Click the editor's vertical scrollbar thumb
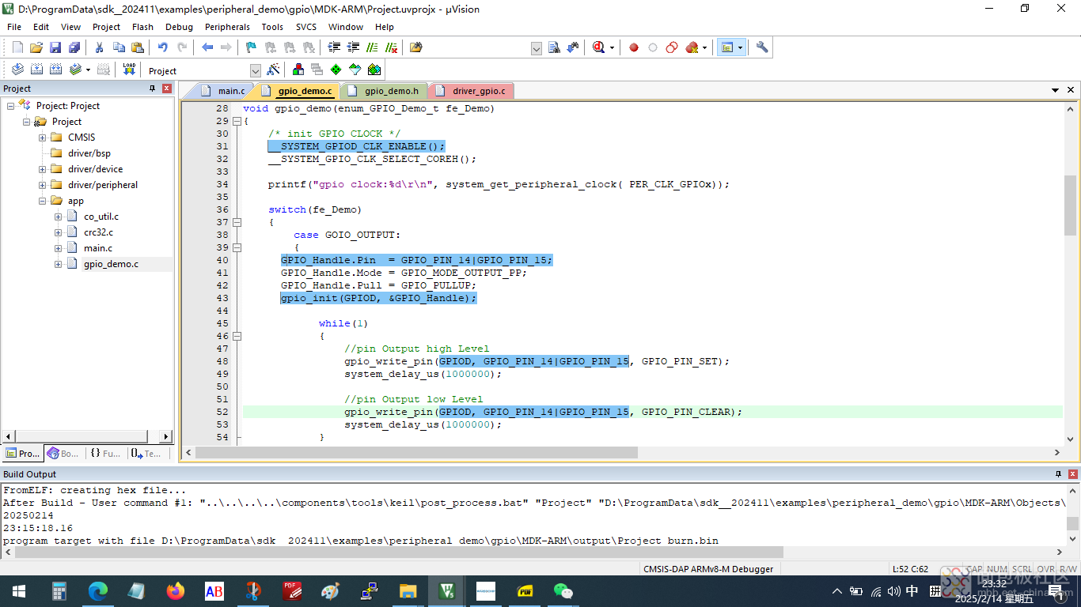 (x=1070, y=205)
